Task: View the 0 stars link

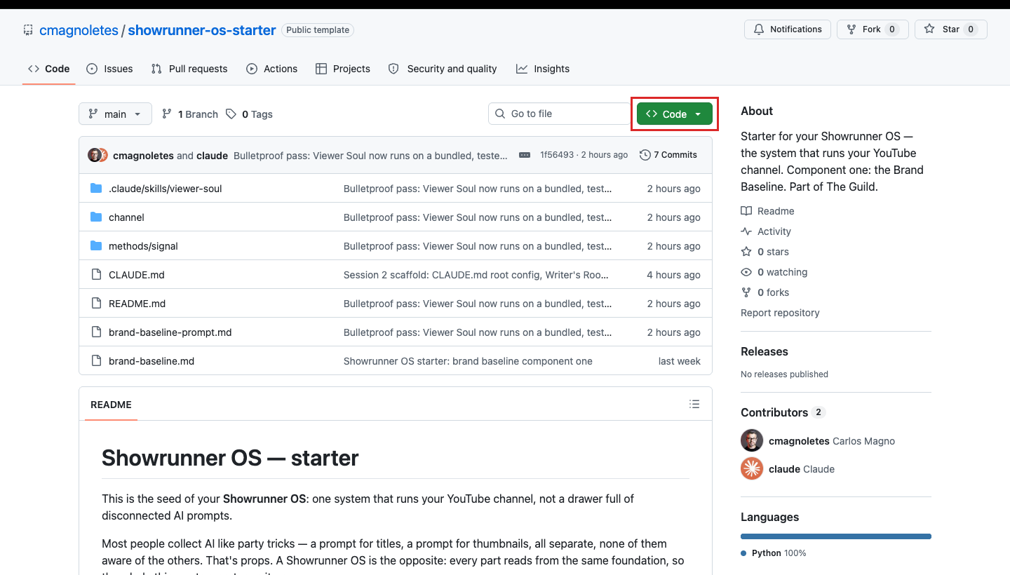Action: click(765, 252)
